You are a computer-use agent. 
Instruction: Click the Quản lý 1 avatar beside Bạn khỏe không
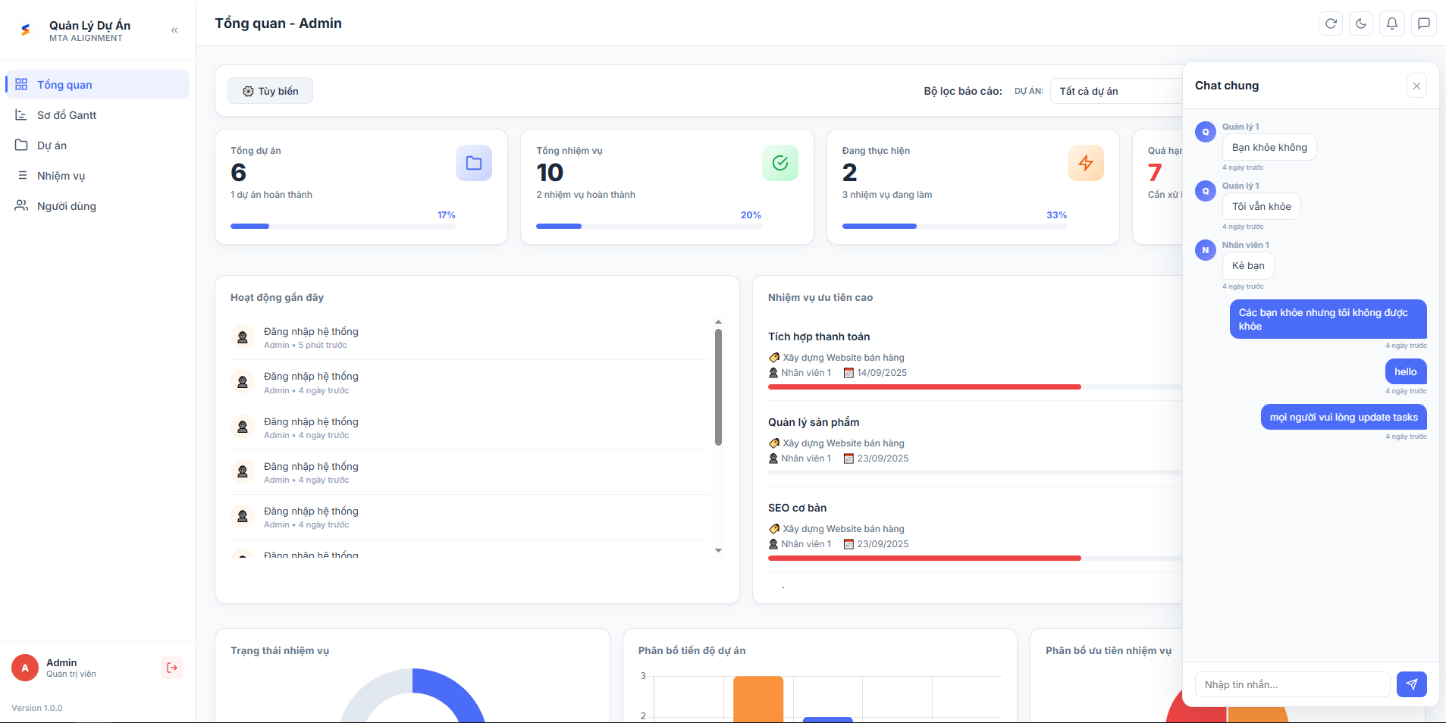tap(1206, 132)
